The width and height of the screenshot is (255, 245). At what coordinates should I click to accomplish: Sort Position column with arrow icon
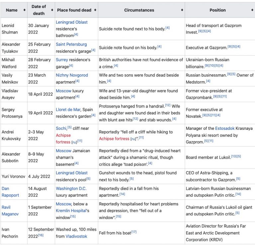(x=252, y=10)
